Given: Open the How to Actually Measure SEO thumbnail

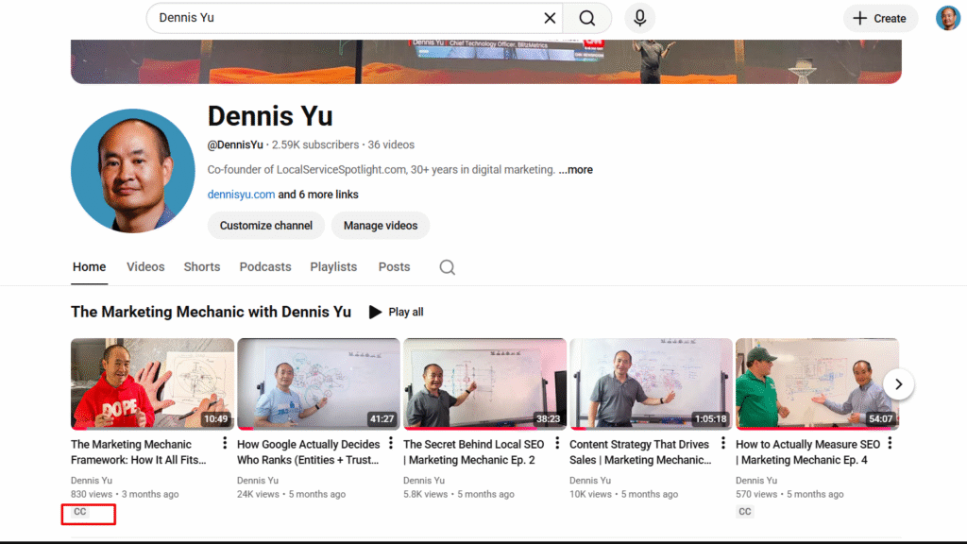Looking at the screenshot, I should coord(817,383).
